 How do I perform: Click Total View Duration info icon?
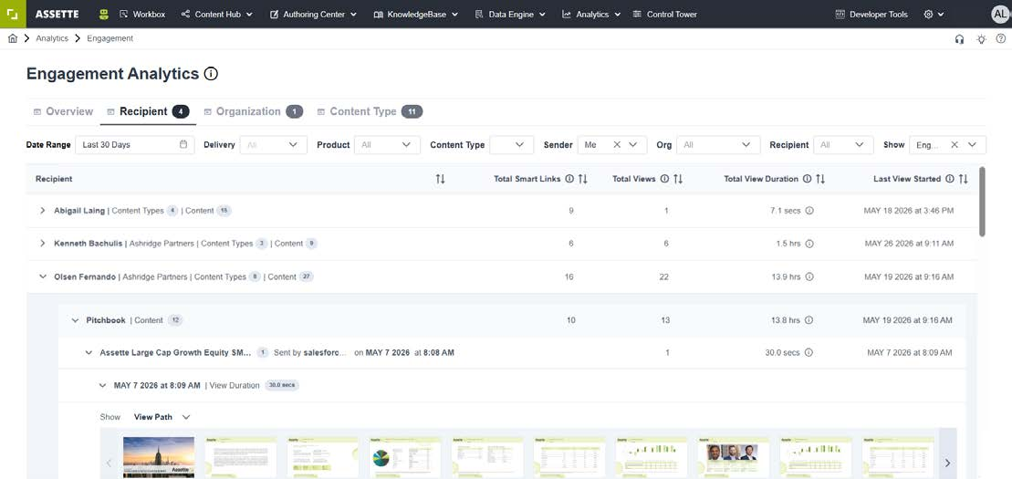click(x=807, y=179)
